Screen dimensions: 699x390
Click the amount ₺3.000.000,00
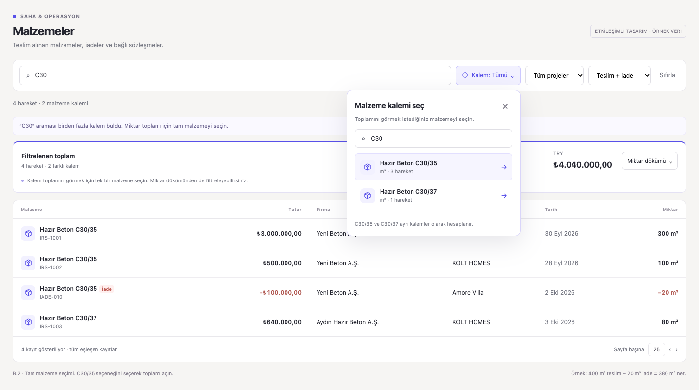[x=279, y=234]
